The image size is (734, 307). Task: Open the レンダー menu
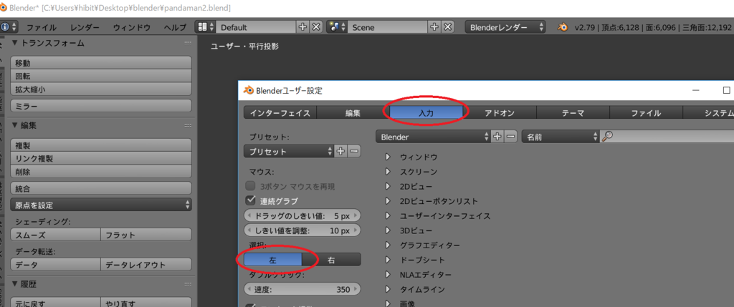coord(85,27)
